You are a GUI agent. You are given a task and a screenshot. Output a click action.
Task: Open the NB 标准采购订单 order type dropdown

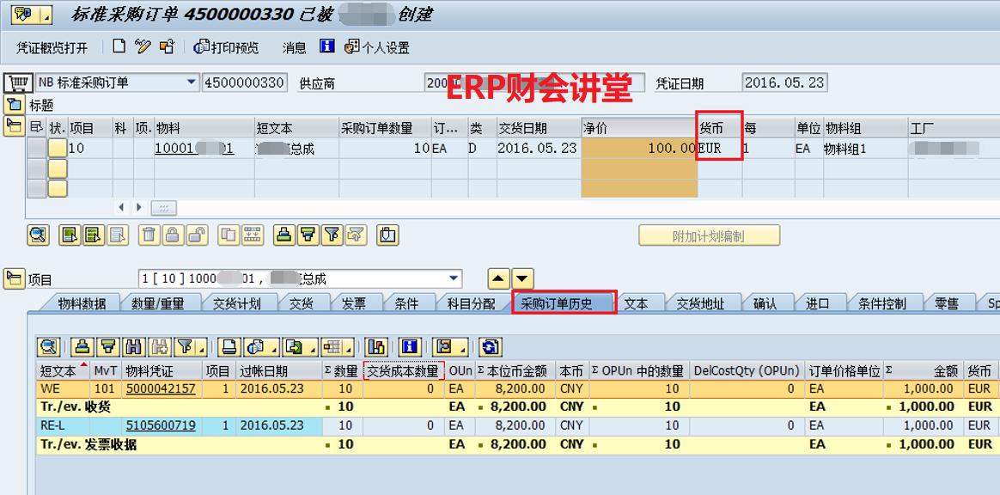coord(195,81)
